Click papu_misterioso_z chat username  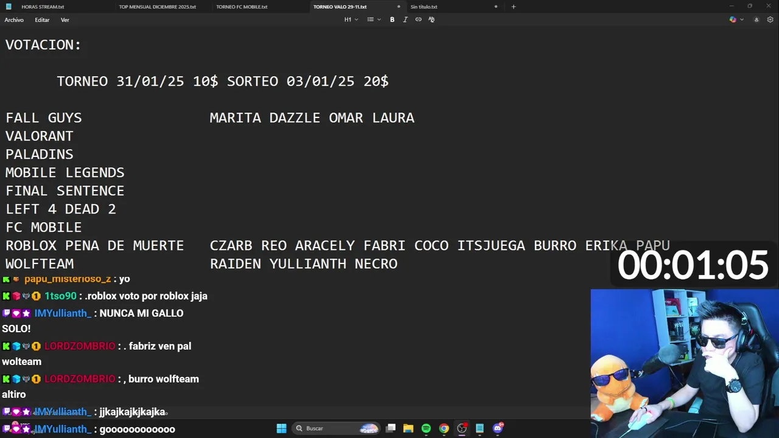click(x=68, y=279)
